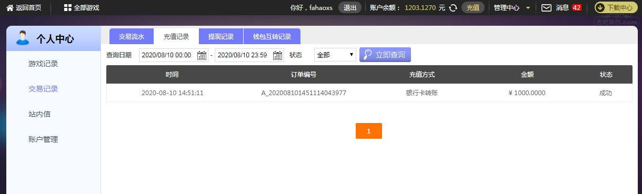This screenshot has width=642, height=194.
Task: Open the 状态 全部 dropdown
Action: click(x=335, y=55)
